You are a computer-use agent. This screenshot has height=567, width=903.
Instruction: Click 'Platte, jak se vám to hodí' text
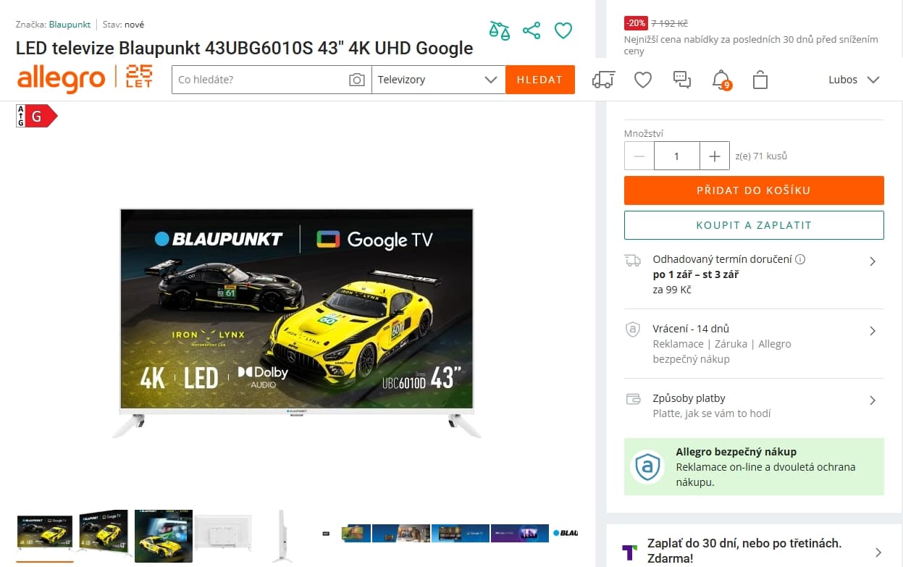pos(712,413)
